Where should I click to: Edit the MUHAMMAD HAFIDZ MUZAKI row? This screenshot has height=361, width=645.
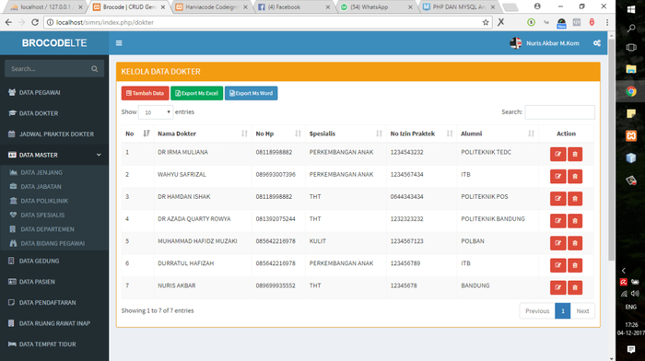[x=557, y=243]
